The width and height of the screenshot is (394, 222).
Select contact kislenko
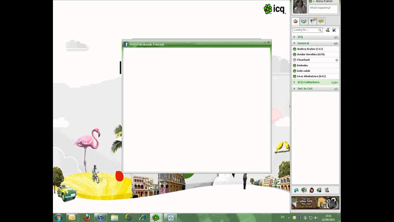[315, 65]
